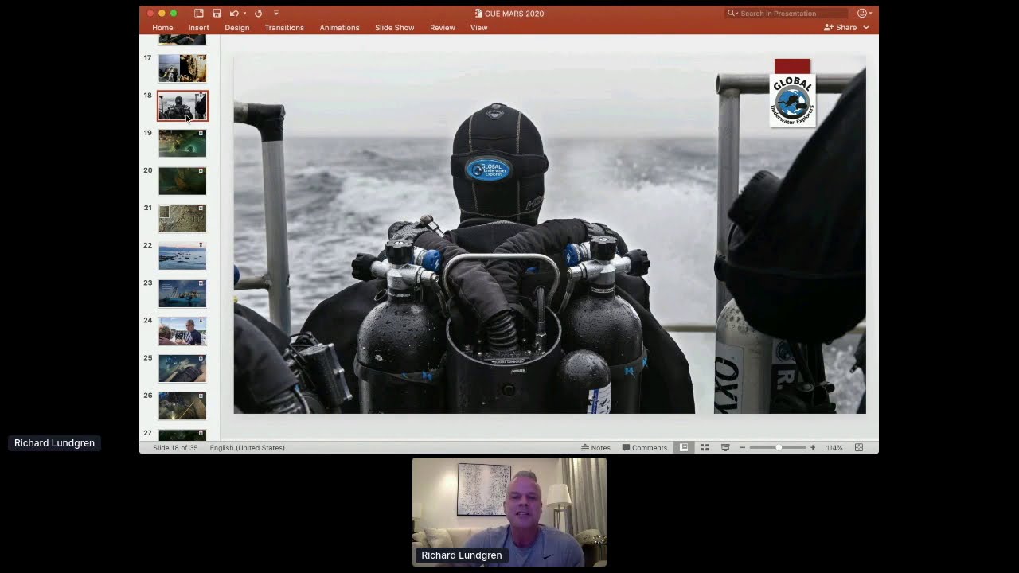The image size is (1019, 573).
Task: Click the 114% zoom level
Action: (x=834, y=448)
